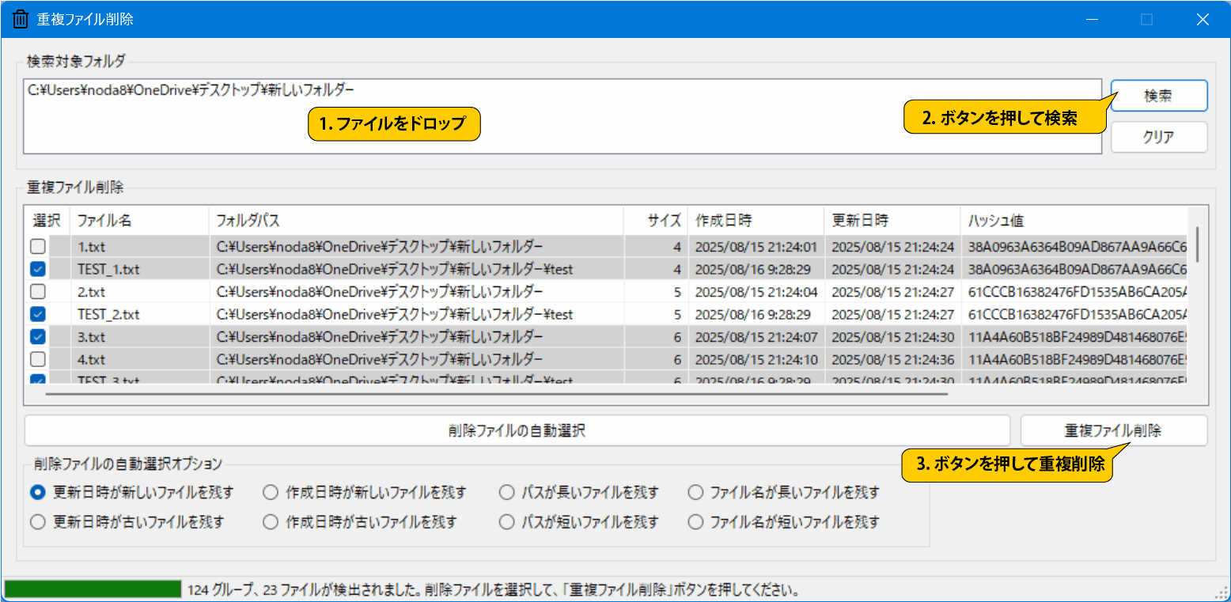1231x602 pixels.
Task: Click the green progress bar in status bar
Action: pos(93,589)
